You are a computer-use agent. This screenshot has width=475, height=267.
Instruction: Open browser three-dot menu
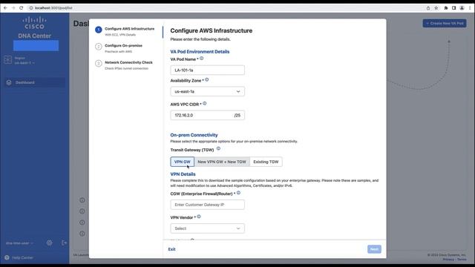(470, 8)
